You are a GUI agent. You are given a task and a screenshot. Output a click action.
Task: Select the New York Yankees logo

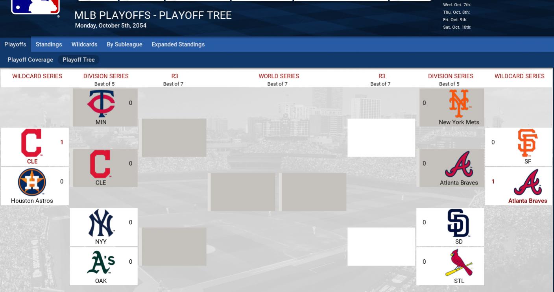point(101,223)
